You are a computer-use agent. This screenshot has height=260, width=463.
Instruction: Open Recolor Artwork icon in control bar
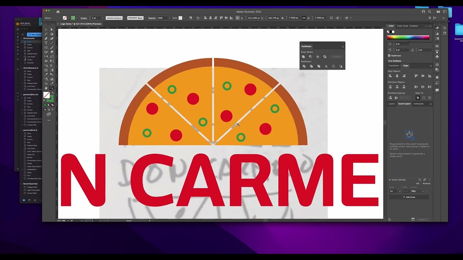coord(190,18)
